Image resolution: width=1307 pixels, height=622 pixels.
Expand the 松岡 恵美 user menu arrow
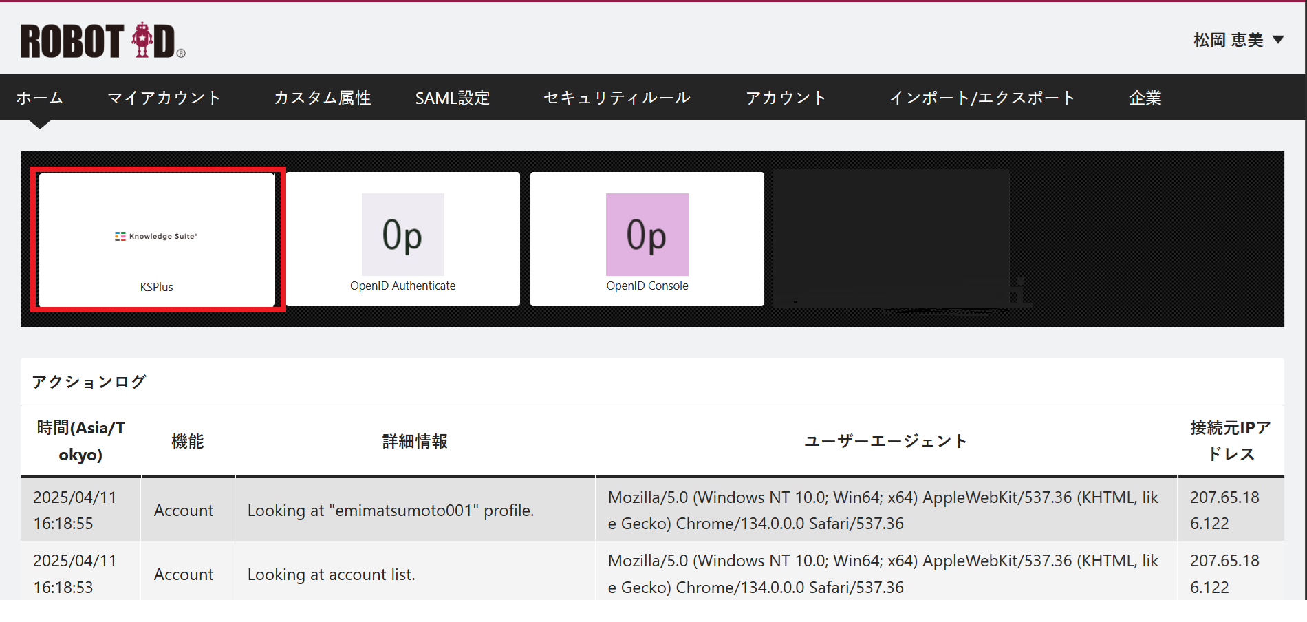(x=1278, y=40)
